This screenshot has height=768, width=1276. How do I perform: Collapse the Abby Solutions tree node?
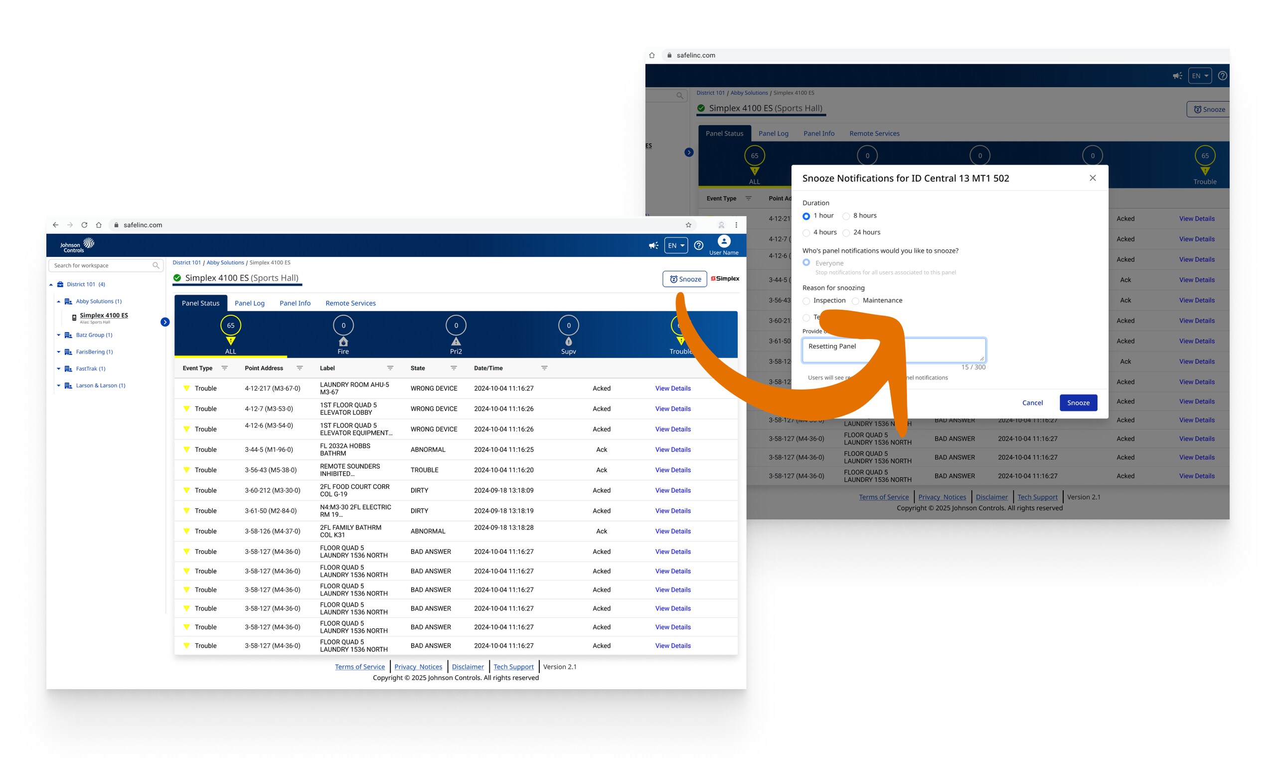pos(58,302)
